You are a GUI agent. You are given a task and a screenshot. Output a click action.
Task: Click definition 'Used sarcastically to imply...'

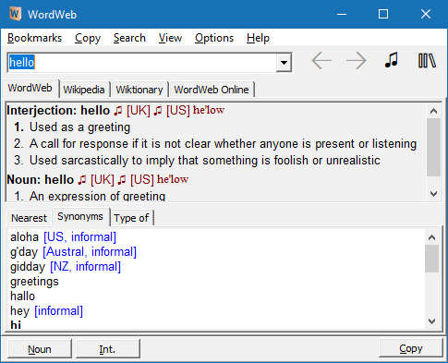[x=205, y=161]
